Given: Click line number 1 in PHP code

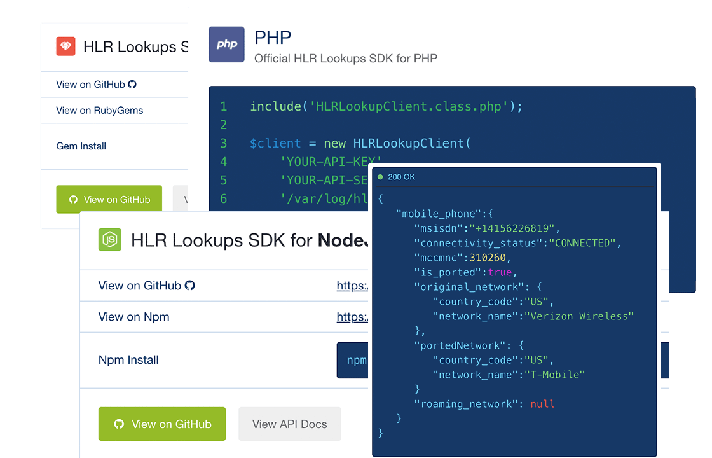Looking at the screenshot, I should pos(223,106).
